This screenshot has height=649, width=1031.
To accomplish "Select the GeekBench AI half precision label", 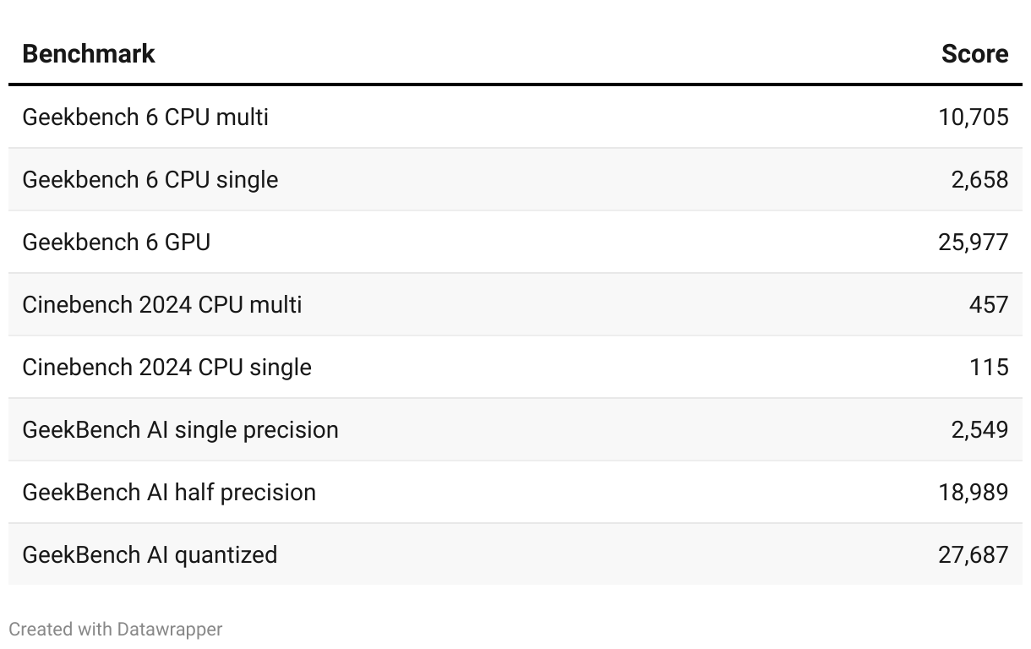I will pyautogui.click(x=169, y=492).
